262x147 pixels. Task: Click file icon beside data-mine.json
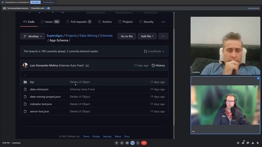[25, 89]
